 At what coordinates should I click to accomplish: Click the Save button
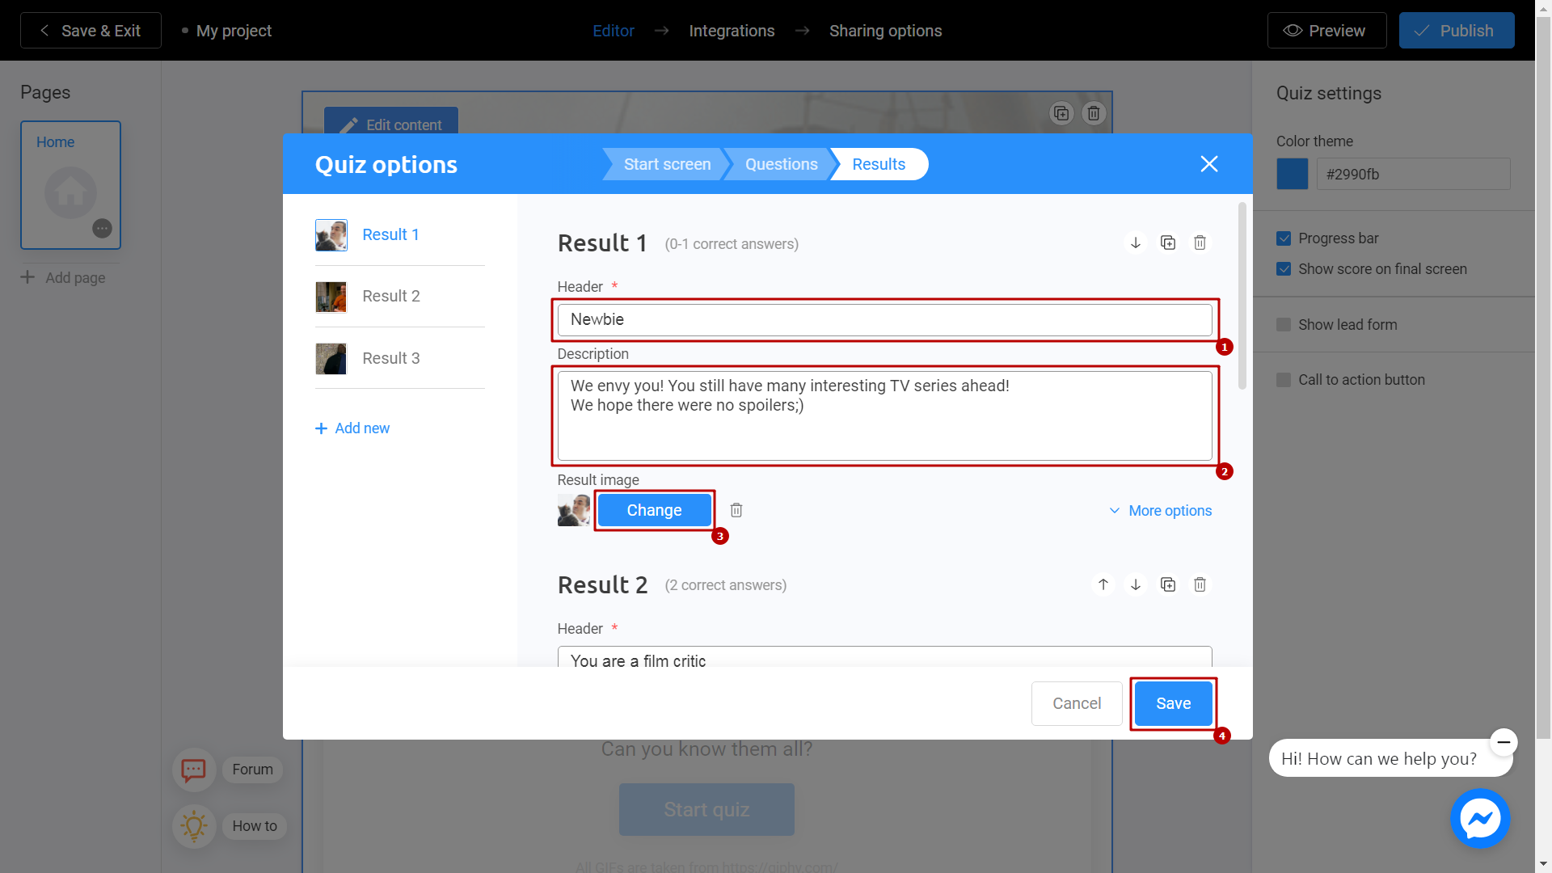click(x=1173, y=702)
